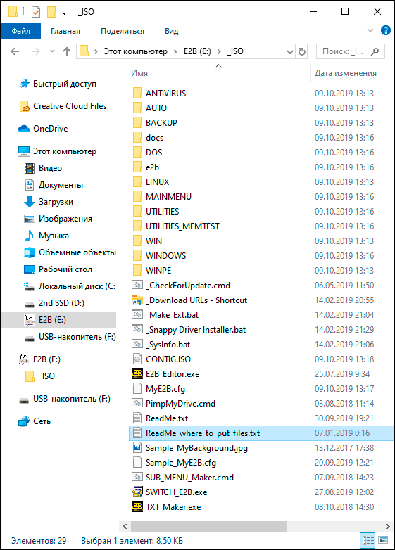This screenshot has height=550, width=395.
Task: Select the UTILITIES_MEMTEST folder icon
Action: pyautogui.click(x=137, y=226)
